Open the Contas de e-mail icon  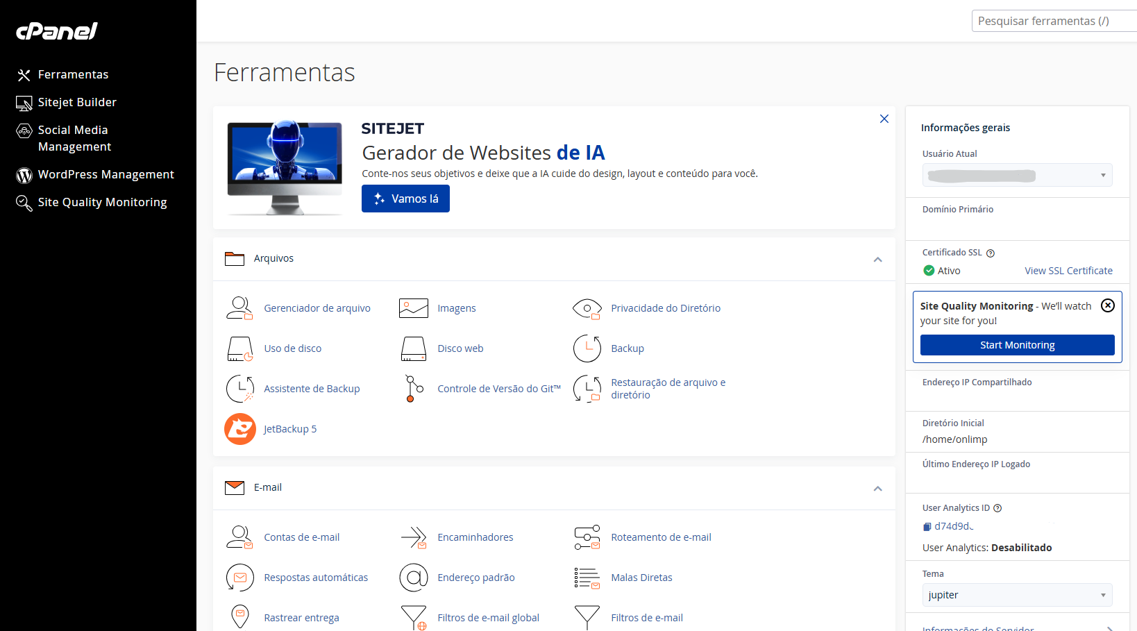pyautogui.click(x=239, y=537)
